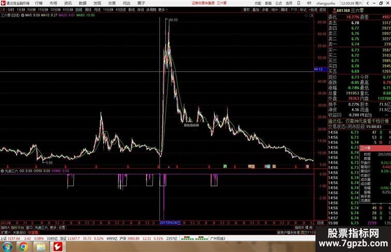Open the 公式 formula option
391x252 pixels.
(279, 3)
